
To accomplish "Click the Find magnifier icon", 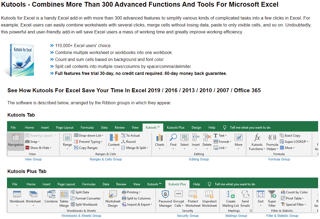I will pos(173,138).
